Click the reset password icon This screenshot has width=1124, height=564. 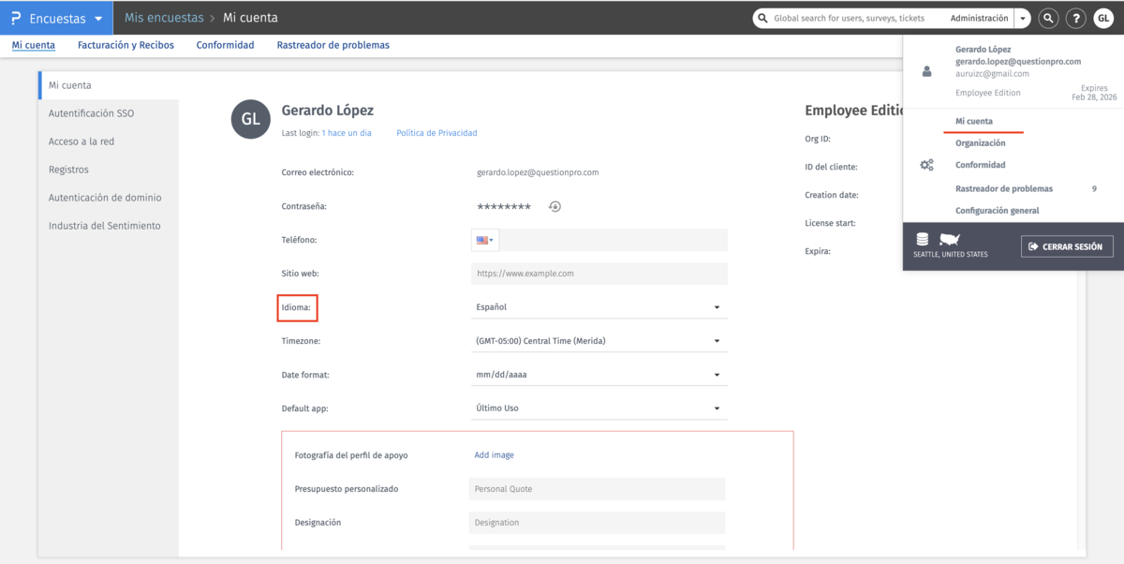click(x=555, y=206)
